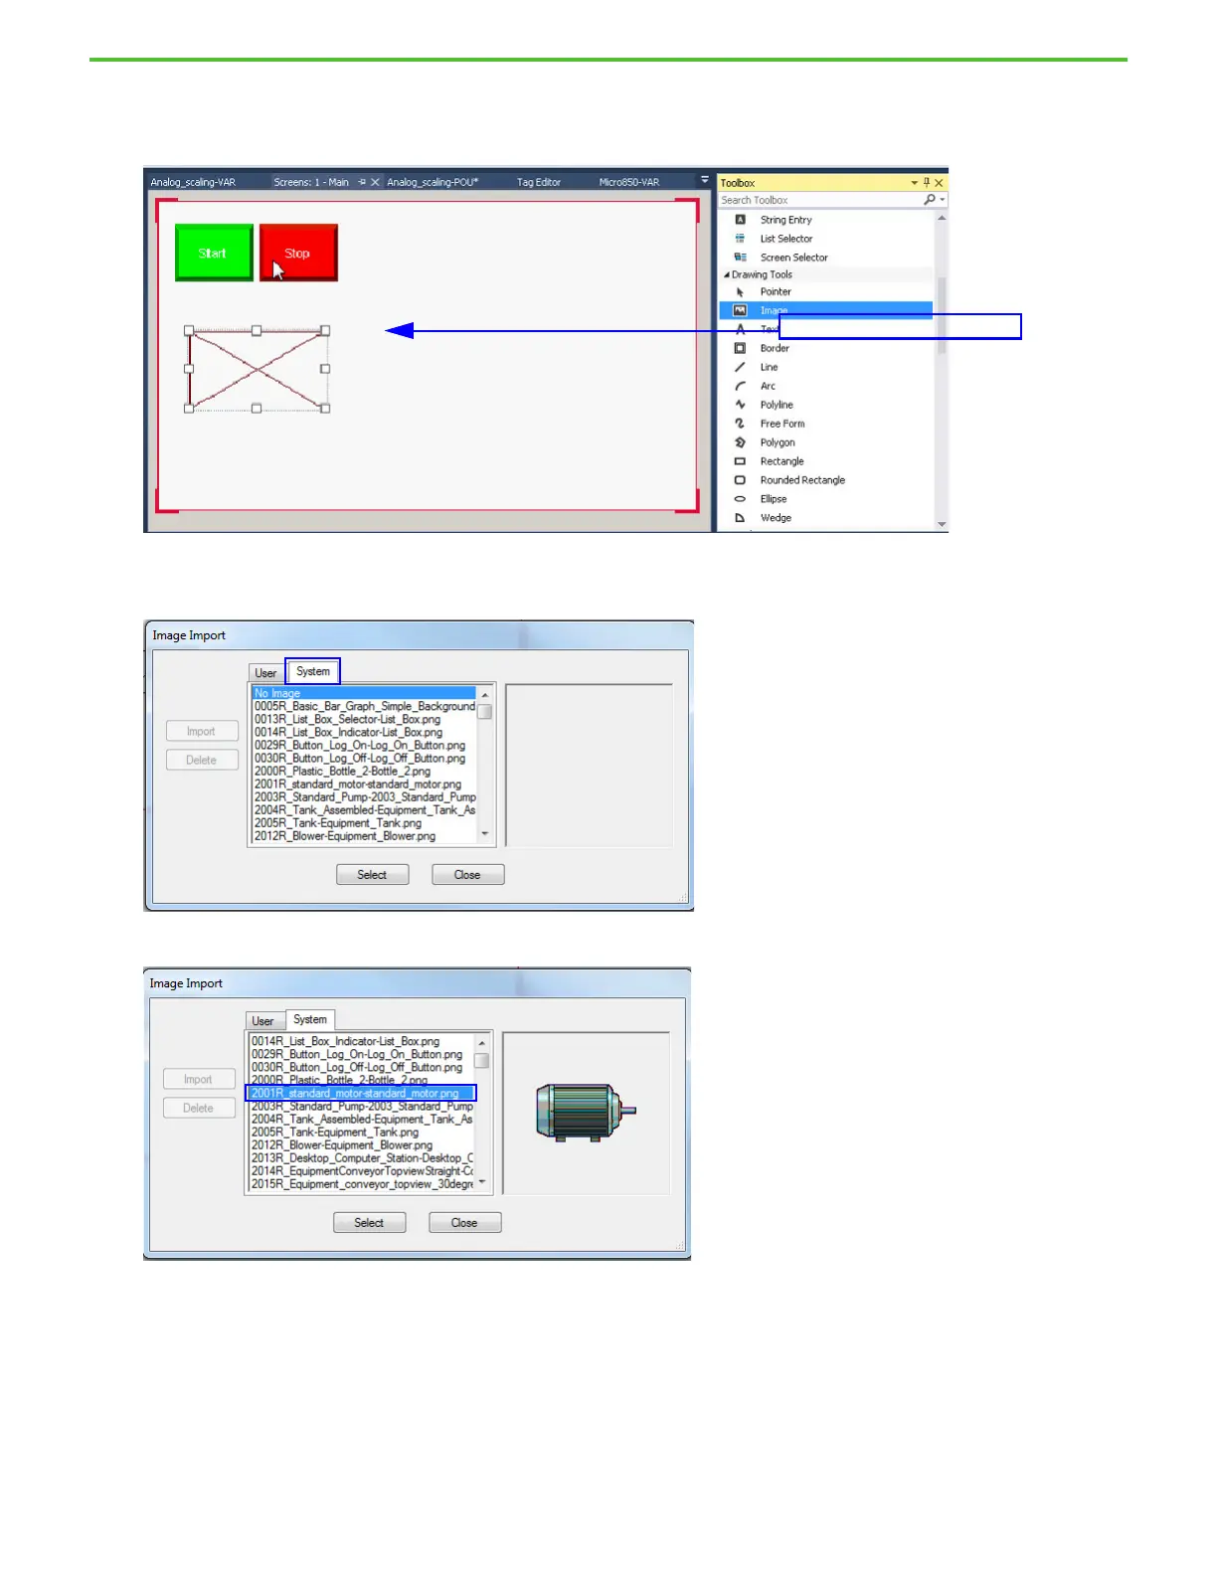Select 2005R_Tank-Equipment_Tank.png in empty-preview dialog

pos(364,823)
